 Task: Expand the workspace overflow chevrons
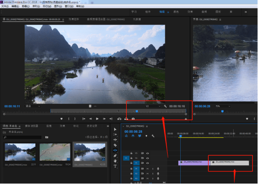(x=246, y=12)
